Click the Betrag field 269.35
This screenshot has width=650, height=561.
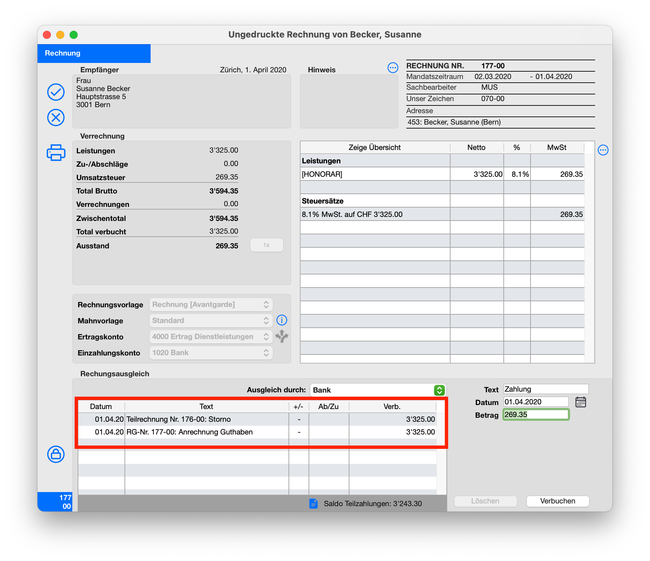click(536, 414)
